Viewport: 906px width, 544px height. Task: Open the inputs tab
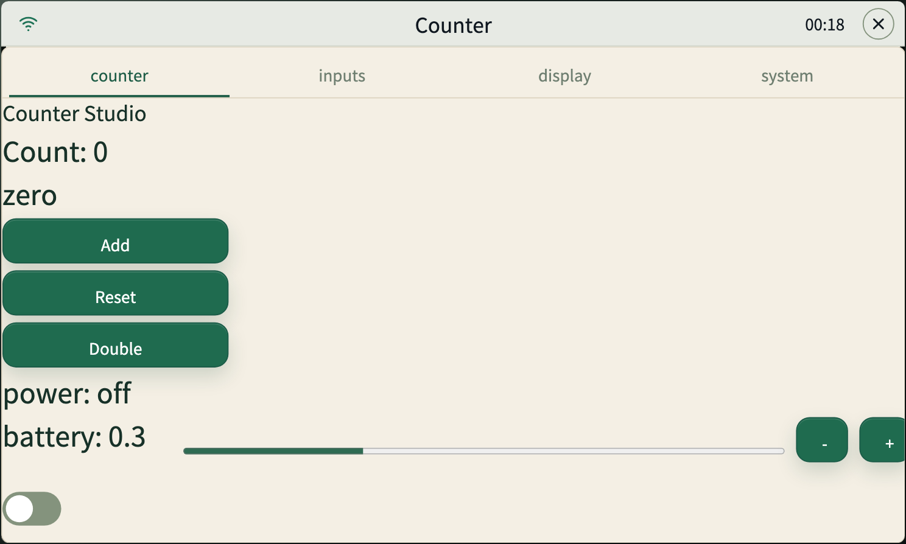click(342, 76)
